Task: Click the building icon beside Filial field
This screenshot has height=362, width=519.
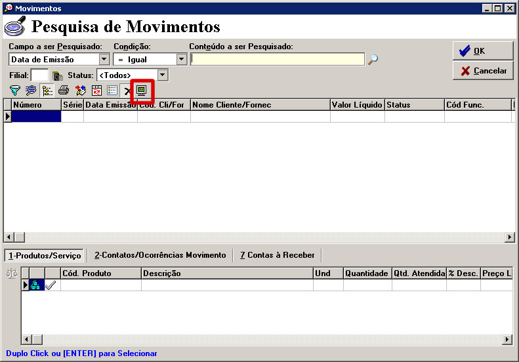Action: click(58, 75)
